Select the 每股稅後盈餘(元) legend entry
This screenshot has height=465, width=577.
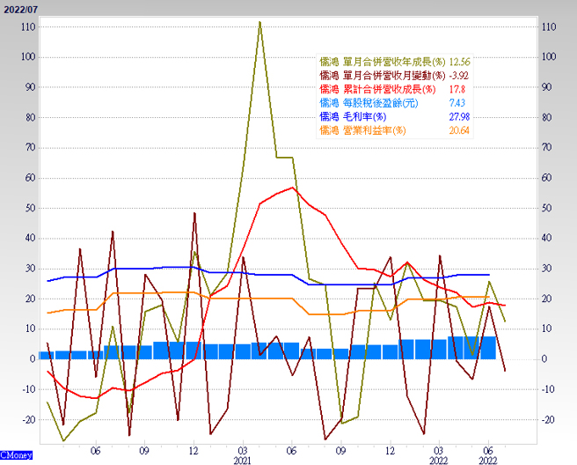(369, 103)
